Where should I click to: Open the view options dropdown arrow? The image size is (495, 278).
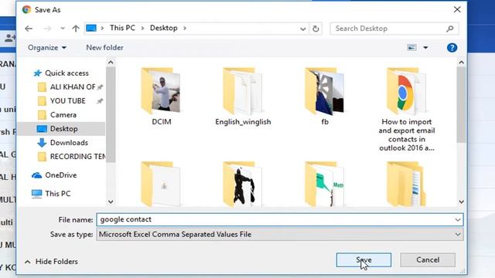[x=425, y=48]
